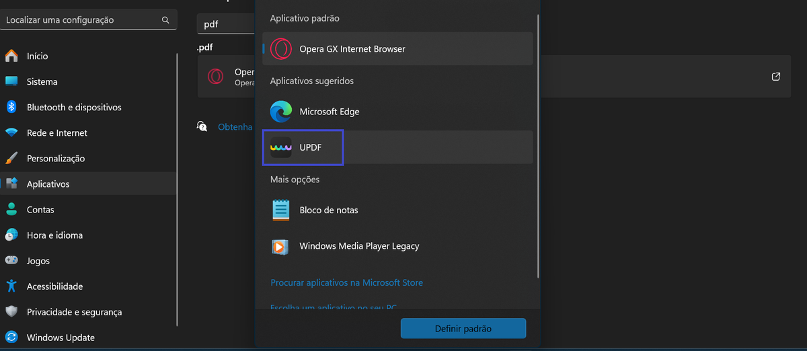Select Windows Media Player Legacy option

click(x=397, y=246)
